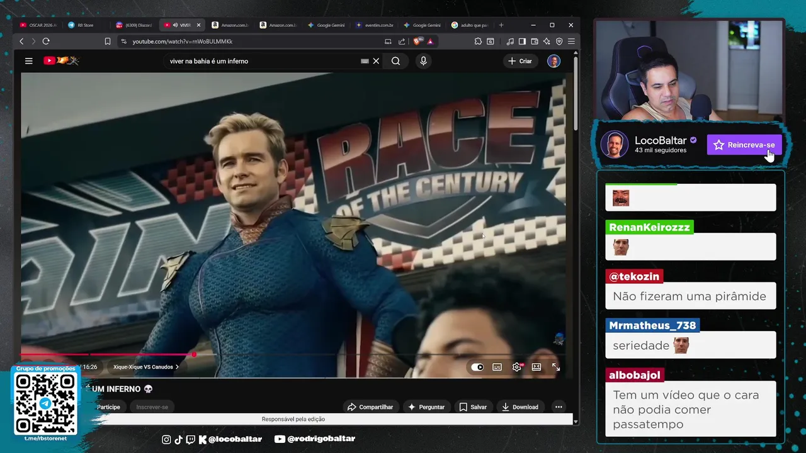Toggle video subtitles captions button
The height and width of the screenshot is (453, 806).
pyautogui.click(x=497, y=367)
